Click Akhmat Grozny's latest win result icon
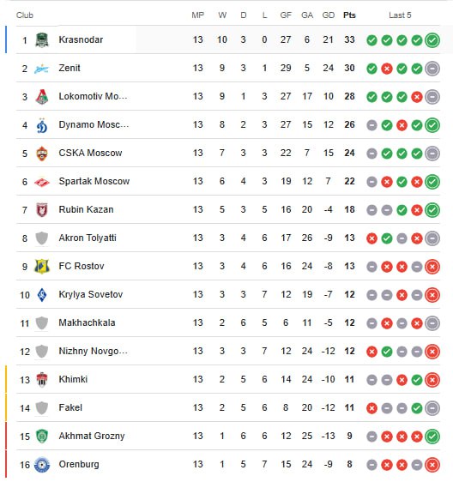Screen dimensions: 453x488 (432, 437)
